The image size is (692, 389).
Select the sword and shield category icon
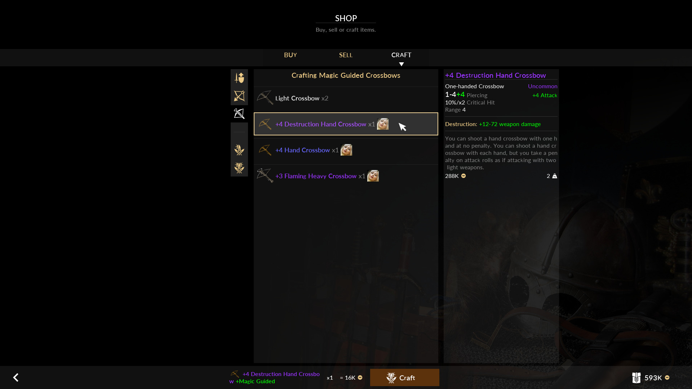239,78
